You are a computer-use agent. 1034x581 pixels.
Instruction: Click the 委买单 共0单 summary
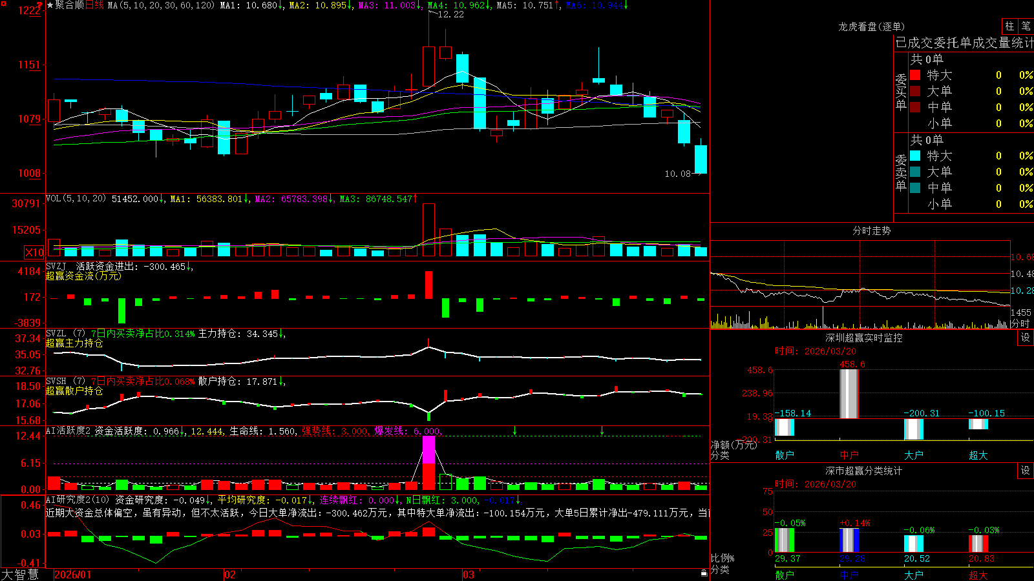[x=927, y=59]
